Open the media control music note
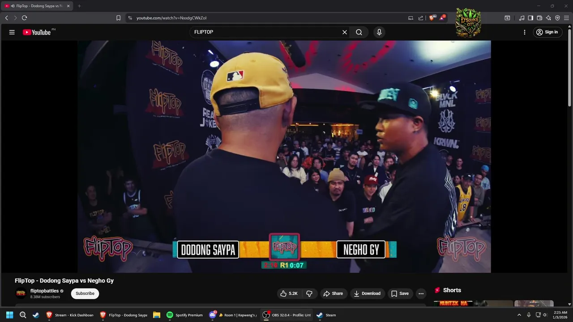The width and height of the screenshot is (573, 322). coord(522,18)
